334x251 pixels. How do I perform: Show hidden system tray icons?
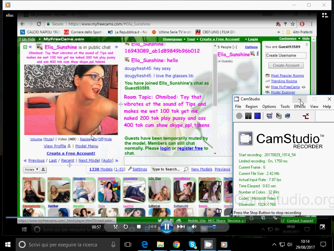click(274, 244)
